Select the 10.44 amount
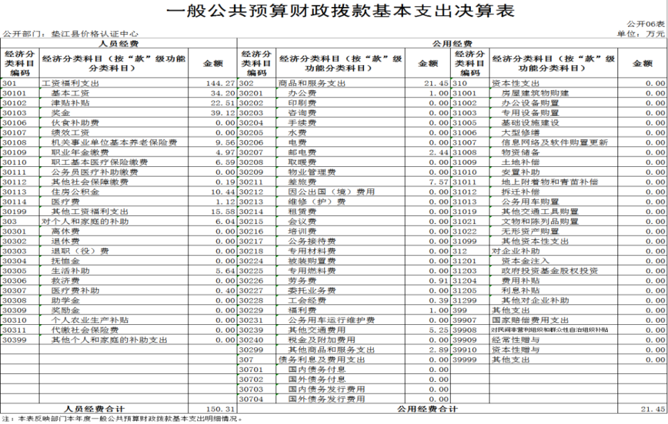 [x=223, y=192]
